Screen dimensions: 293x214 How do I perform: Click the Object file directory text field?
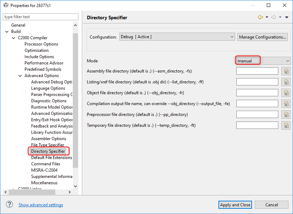(x=257, y=93)
